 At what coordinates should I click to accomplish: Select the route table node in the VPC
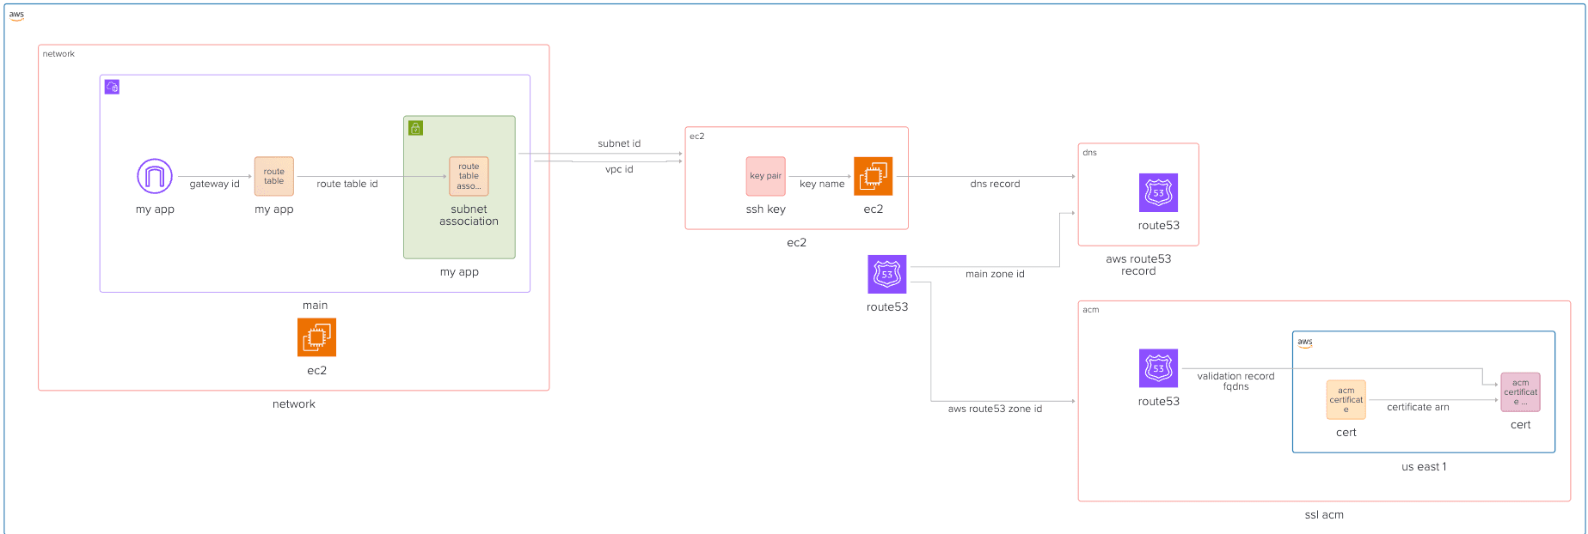[x=273, y=176]
